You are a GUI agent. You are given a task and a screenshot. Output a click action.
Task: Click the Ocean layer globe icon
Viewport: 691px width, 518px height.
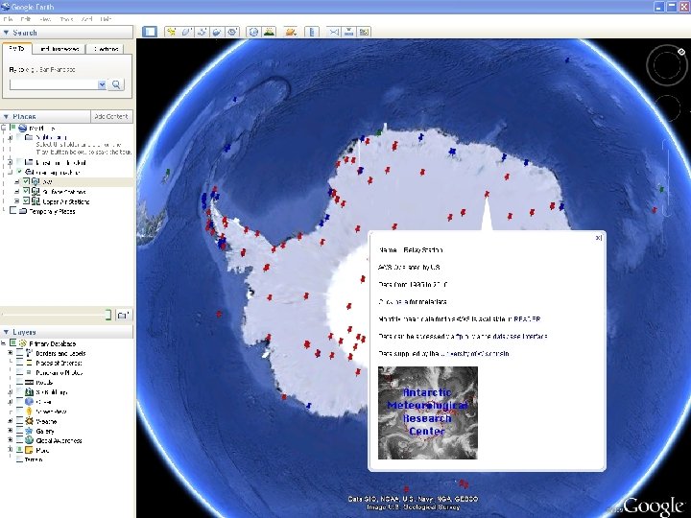(x=29, y=402)
